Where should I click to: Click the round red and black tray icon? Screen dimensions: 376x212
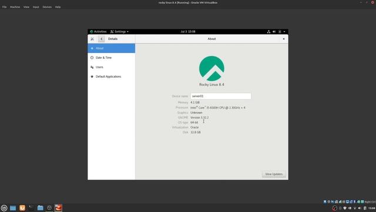pos(334,208)
